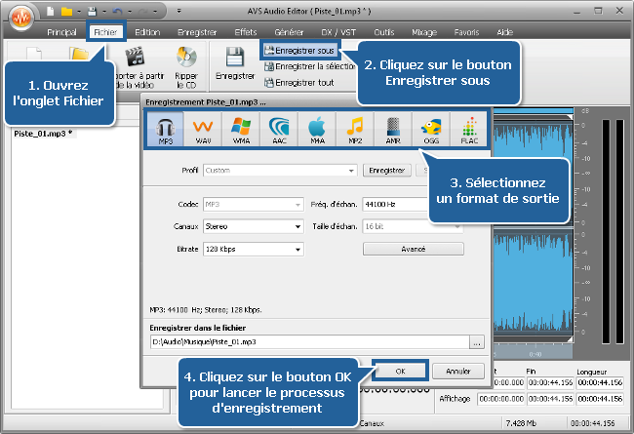Click the new file icon in quick access toolbar

point(51,11)
